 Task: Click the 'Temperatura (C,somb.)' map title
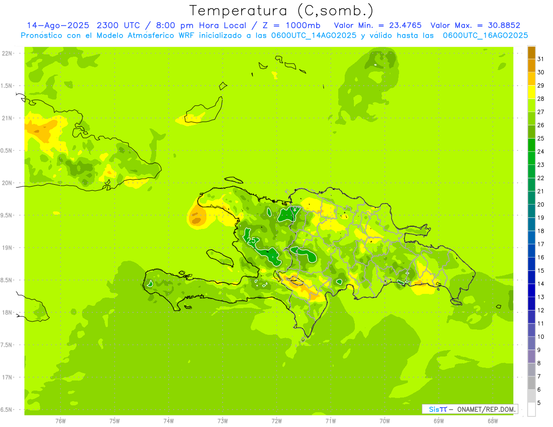tap(282, 11)
